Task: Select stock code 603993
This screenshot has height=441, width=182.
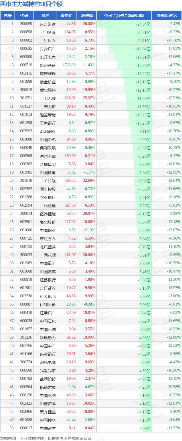Action: [x=26, y=131]
